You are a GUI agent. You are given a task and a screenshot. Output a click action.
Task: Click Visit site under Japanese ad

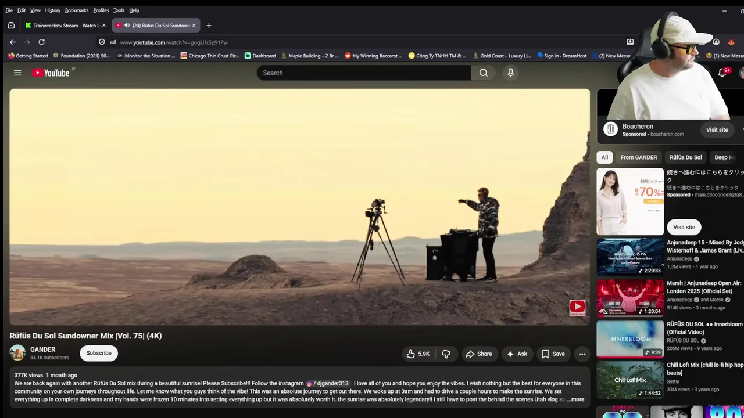pos(684,227)
